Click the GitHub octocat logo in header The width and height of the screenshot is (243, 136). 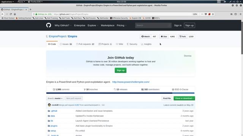(49, 25)
